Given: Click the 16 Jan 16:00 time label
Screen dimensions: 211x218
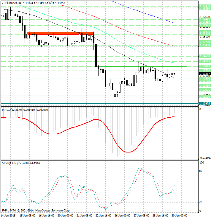Looking at the screenshot, I should [x=46, y=216].
